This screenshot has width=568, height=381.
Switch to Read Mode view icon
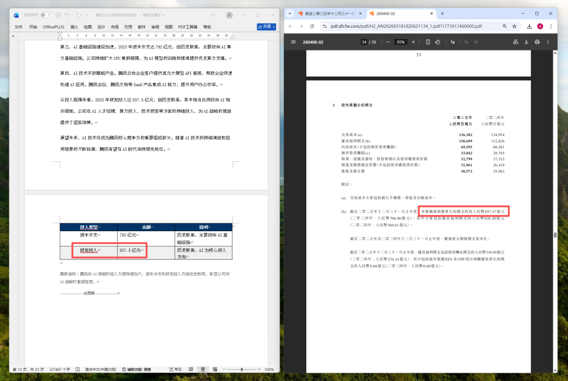pyautogui.click(x=191, y=369)
